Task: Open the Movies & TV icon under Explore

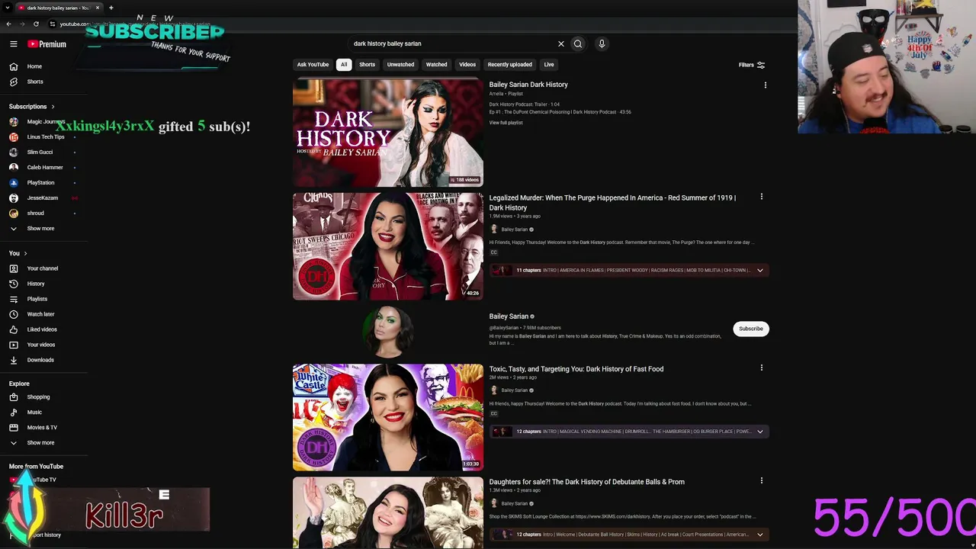Action: [14, 428]
